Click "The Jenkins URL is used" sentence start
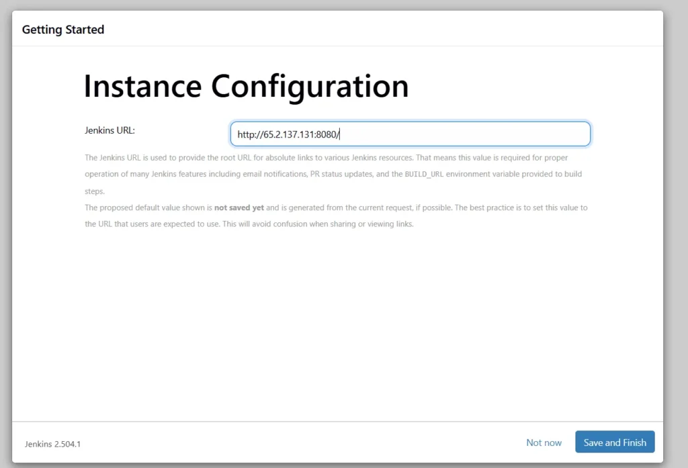 [x=126, y=158]
